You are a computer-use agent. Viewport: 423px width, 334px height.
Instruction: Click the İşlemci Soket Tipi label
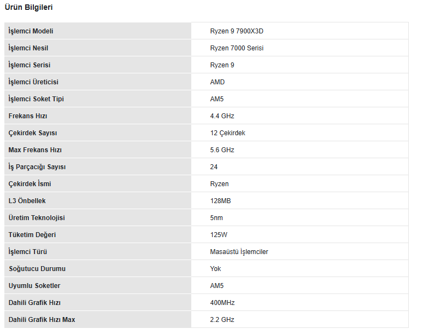(36, 99)
